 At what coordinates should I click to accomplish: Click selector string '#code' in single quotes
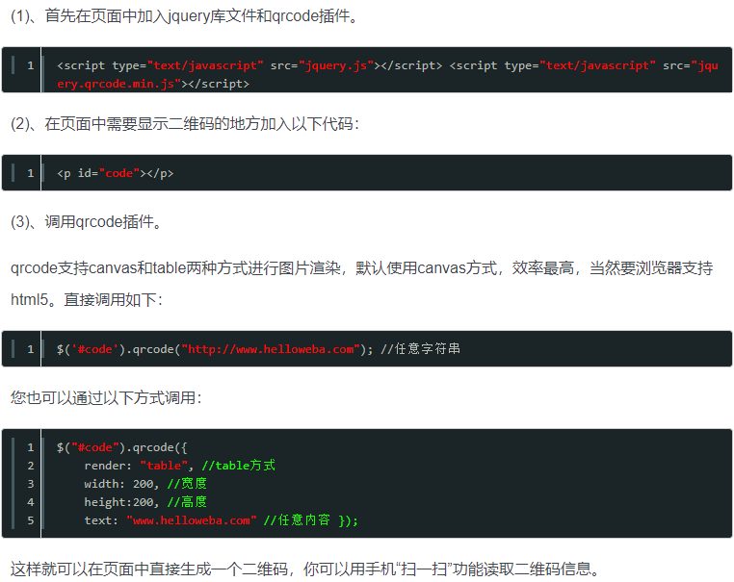95,349
